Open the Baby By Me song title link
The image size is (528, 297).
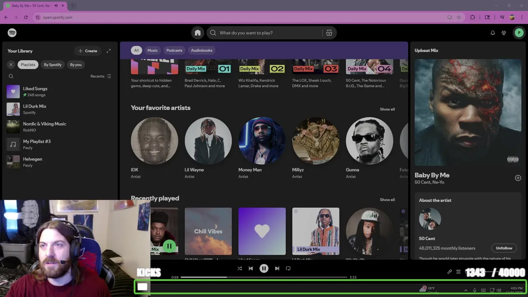tap(432, 175)
